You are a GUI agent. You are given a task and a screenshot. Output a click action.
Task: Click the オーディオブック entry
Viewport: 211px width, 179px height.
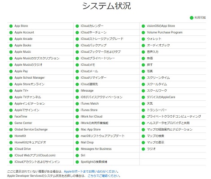tap(158, 45)
